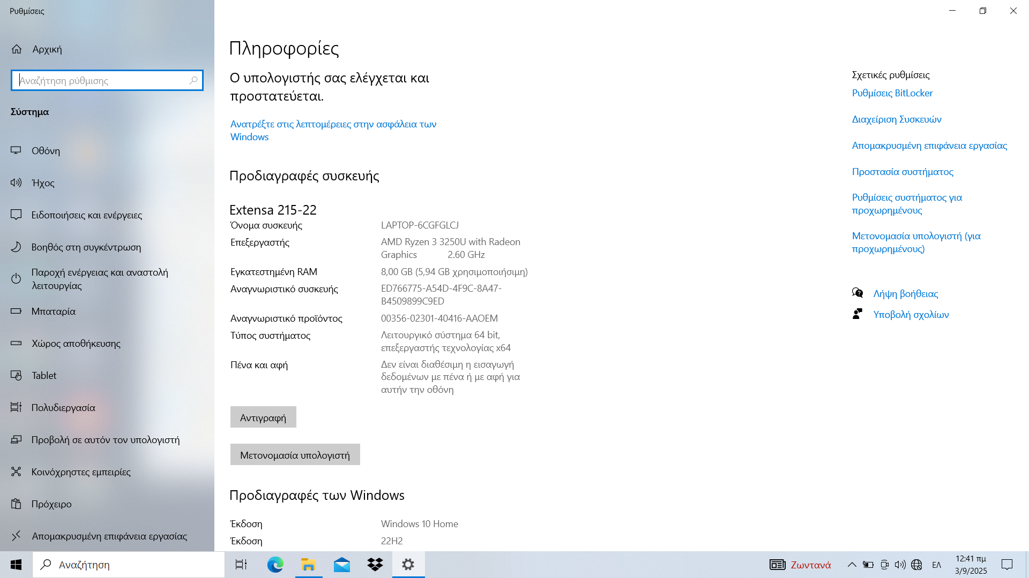Click the taskbar Αναζήτηση search box

[129, 565]
